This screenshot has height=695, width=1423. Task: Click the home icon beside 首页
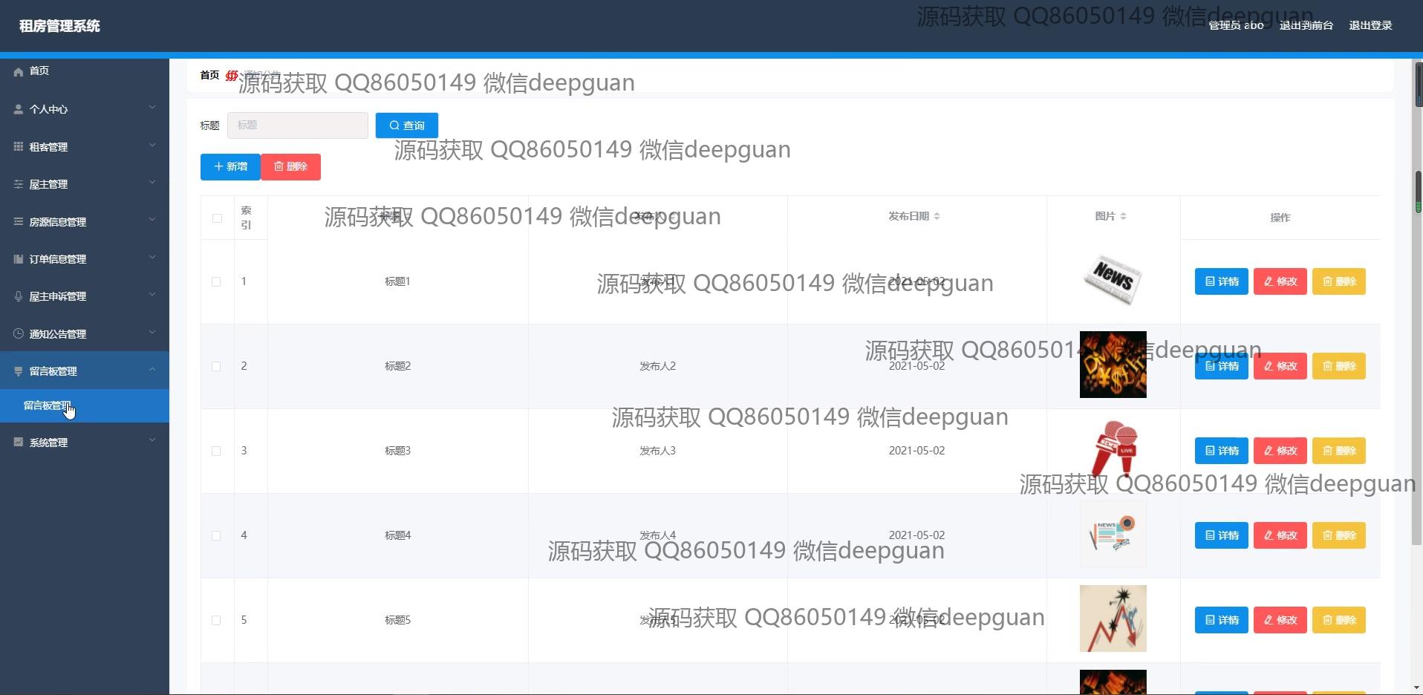(x=19, y=71)
